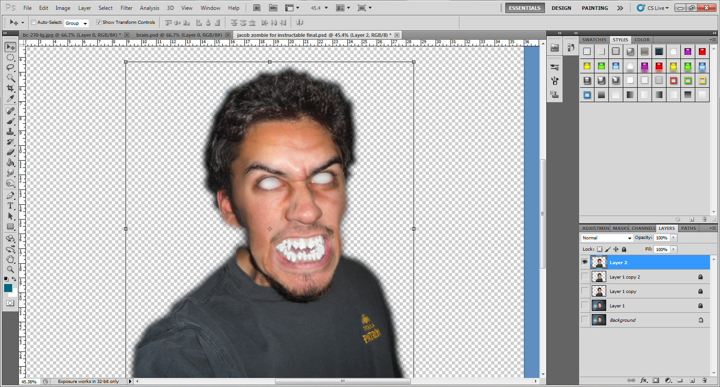The height and width of the screenshot is (387, 720).
Task: Select the Eyedropper tool
Action: point(10,99)
